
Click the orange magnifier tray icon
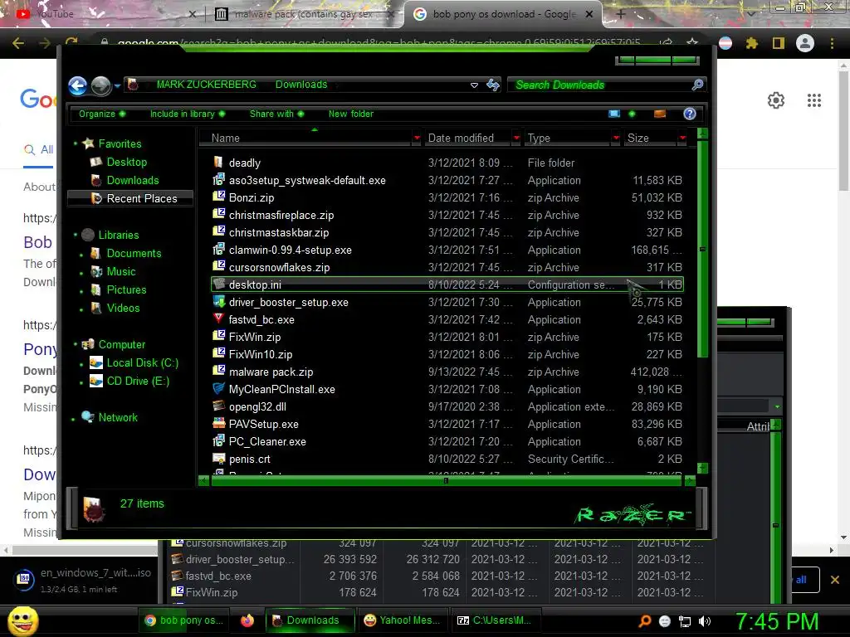[x=644, y=621]
